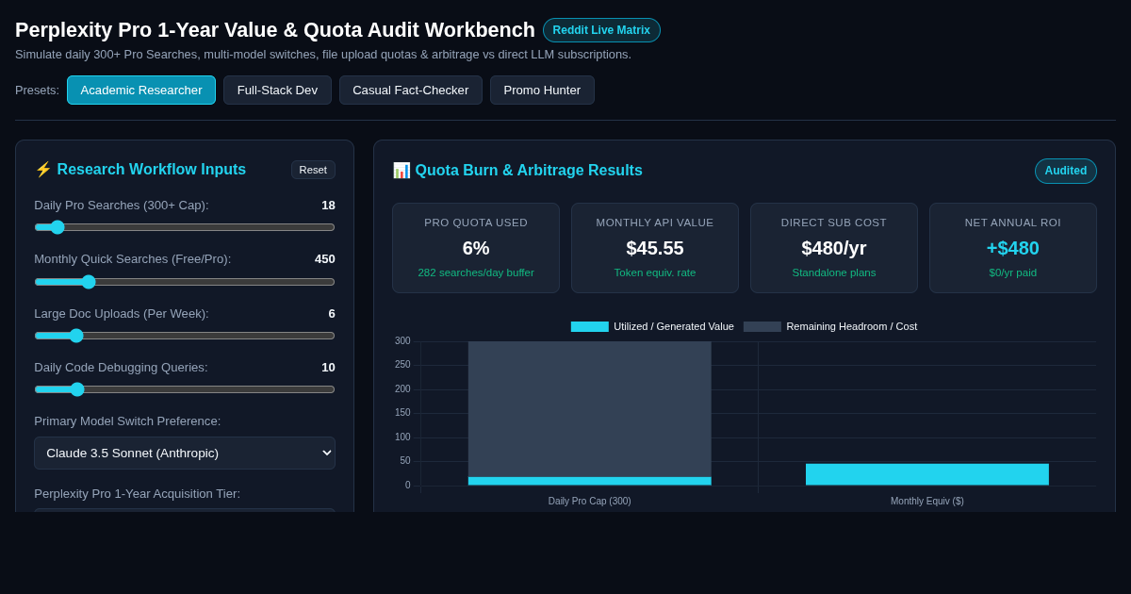The image size is (1131, 594).
Task: Click the Pro Quota Used card
Action: (476, 248)
